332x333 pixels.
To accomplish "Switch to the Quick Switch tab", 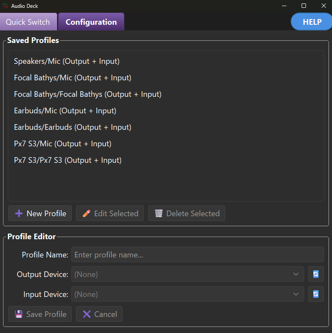I will (x=28, y=22).
